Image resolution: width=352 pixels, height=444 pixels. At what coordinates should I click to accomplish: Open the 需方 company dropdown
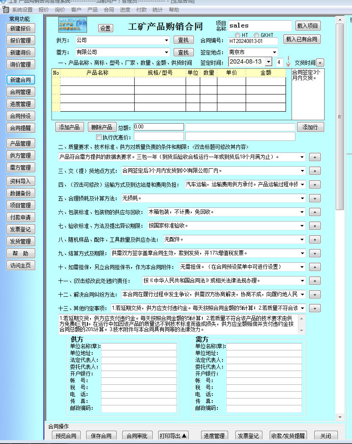[x=166, y=52]
